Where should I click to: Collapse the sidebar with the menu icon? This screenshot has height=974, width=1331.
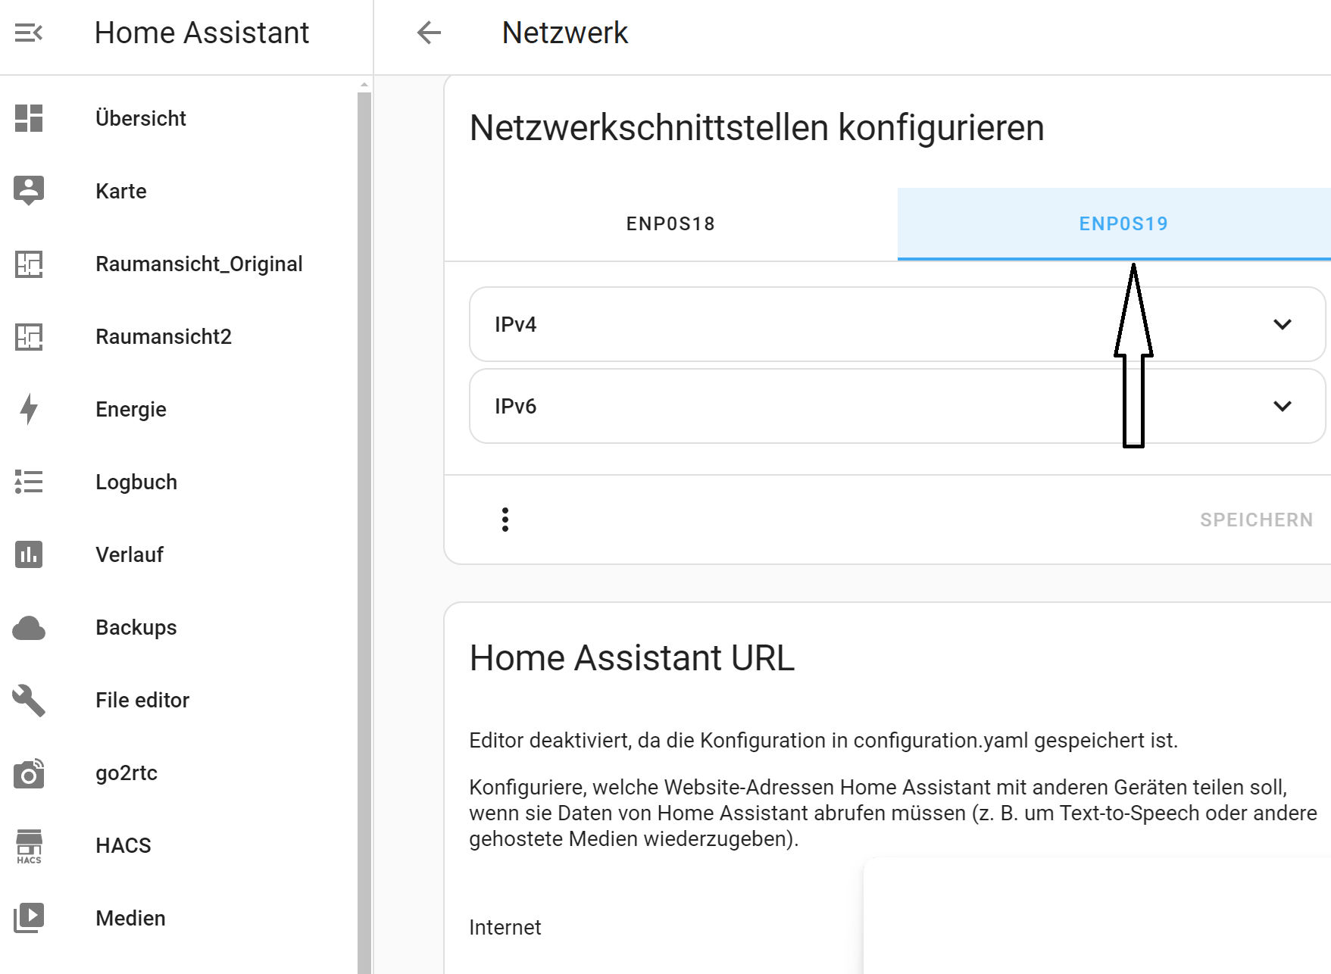point(29,33)
